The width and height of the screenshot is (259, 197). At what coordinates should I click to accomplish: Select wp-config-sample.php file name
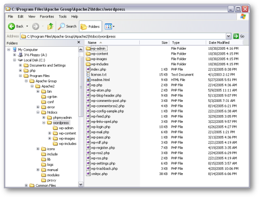click(x=108, y=111)
